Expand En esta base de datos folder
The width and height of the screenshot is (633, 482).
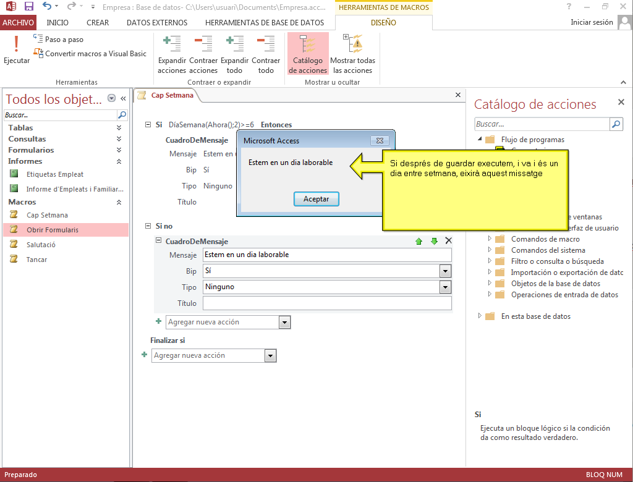pyautogui.click(x=480, y=316)
